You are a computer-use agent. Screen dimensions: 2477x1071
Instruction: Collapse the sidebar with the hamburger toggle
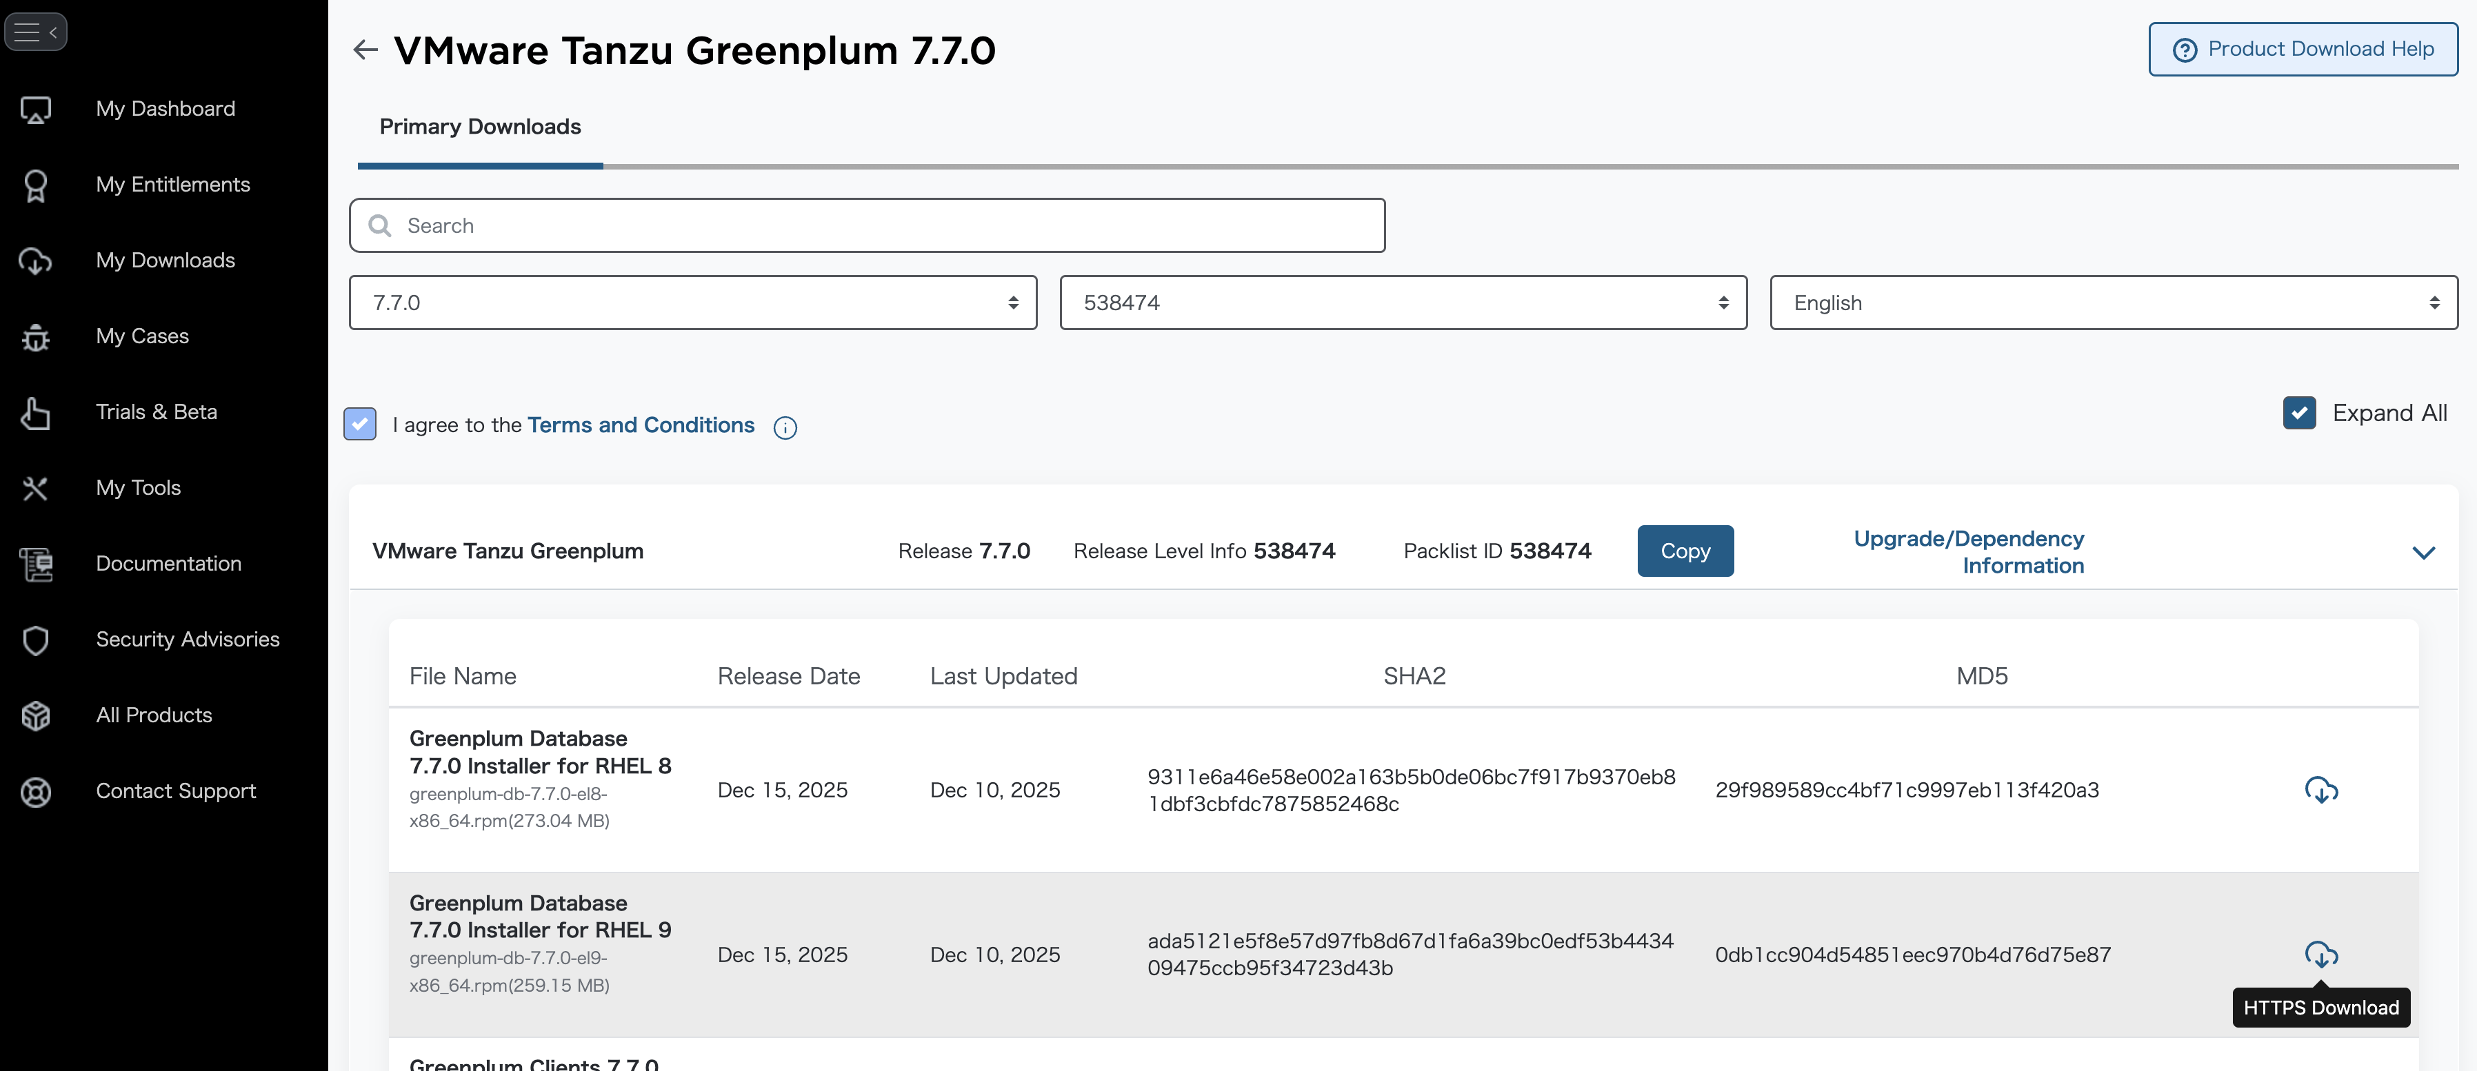tap(36, 32)
